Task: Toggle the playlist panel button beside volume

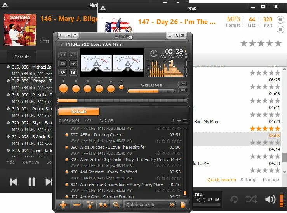Action: 183,90
